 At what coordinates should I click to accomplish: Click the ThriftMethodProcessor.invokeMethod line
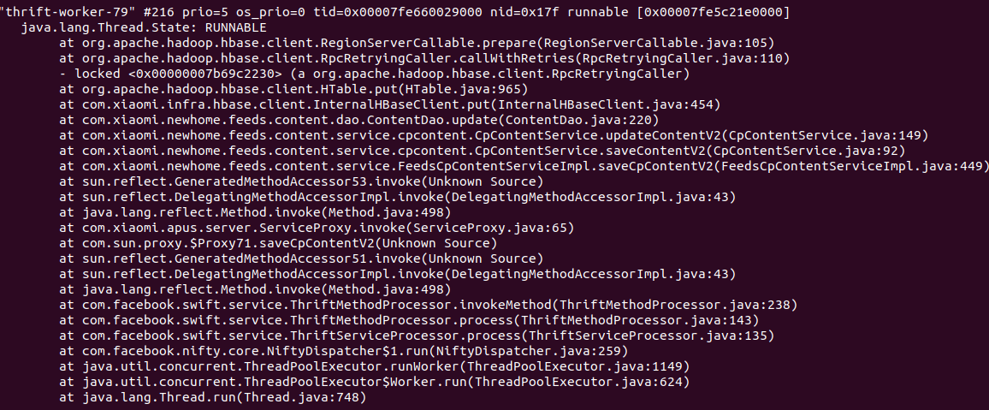(429, 305)
